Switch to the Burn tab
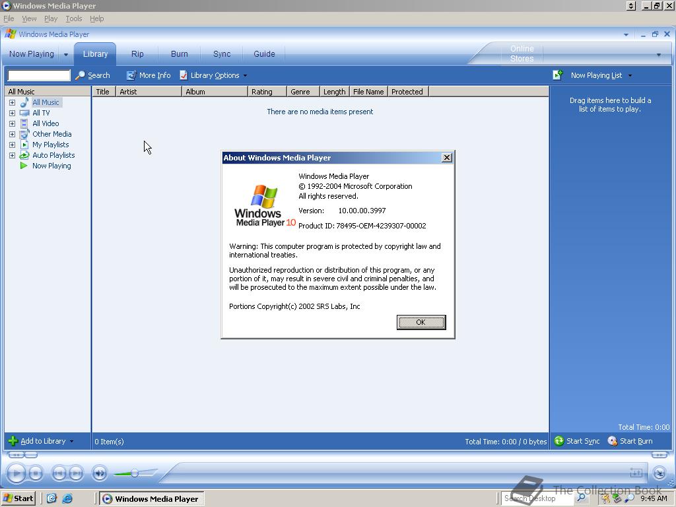 pos(180,54)
